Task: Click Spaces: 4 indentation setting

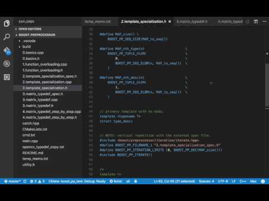Action: pyautogui.click(x=206, y=181)
